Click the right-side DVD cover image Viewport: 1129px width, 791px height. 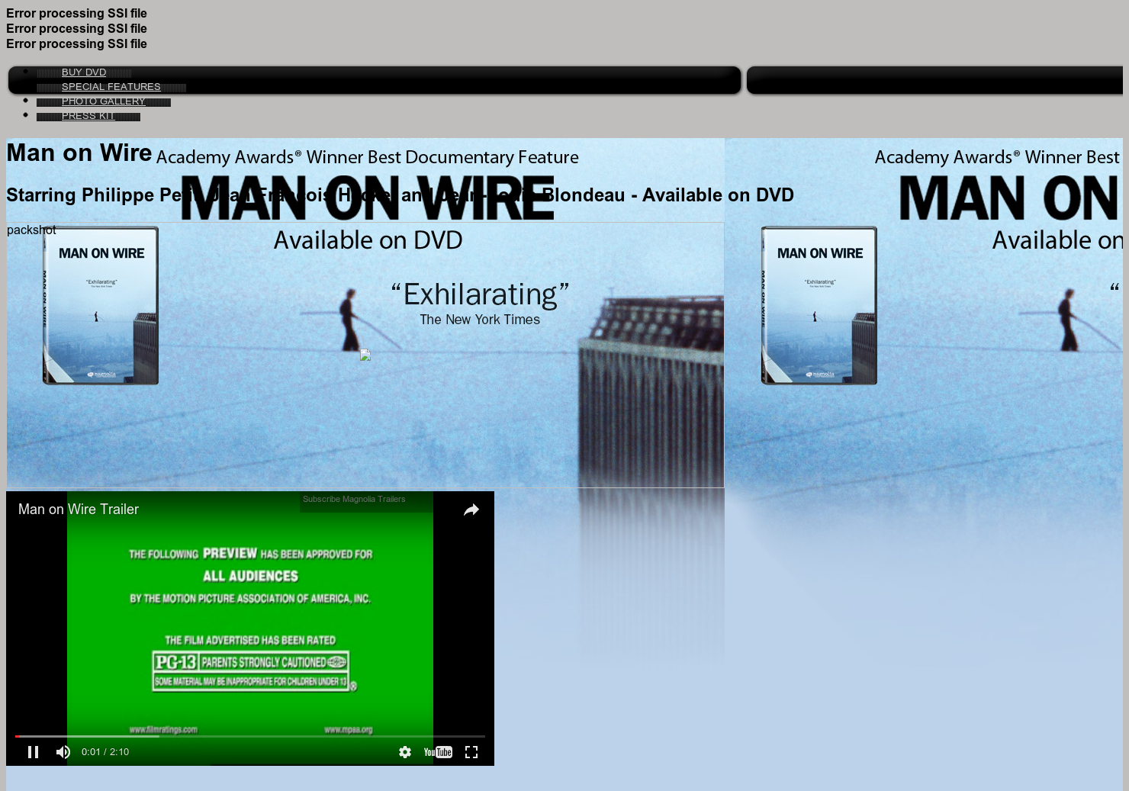click(819, 304)
